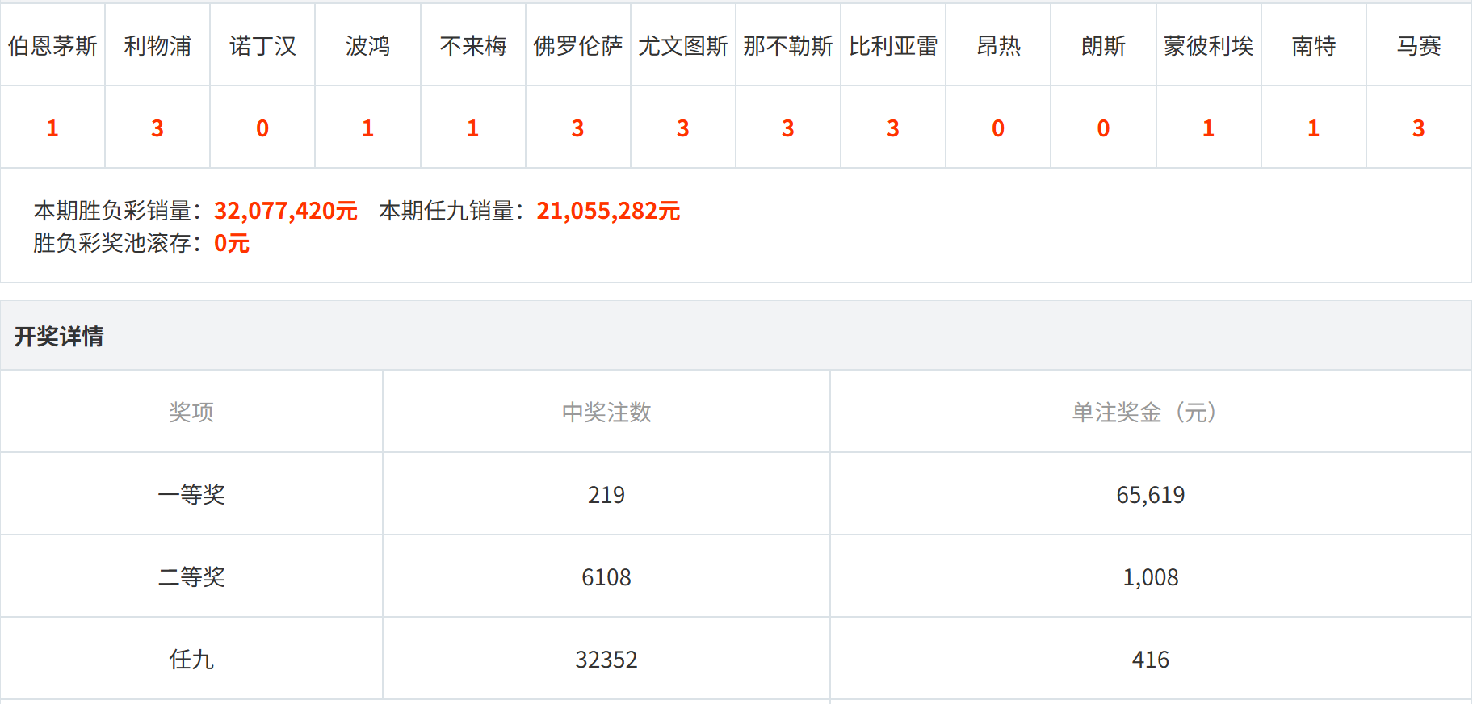The width and height of the screenshot is (1477, 704).
Task: Select the 一等奖 row label
Action: click(191, 494)
